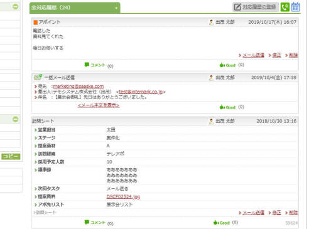314x229 pixels.
Task: Collapse the lower left sidebar section via its minus icon
Action: coord(16,119)
